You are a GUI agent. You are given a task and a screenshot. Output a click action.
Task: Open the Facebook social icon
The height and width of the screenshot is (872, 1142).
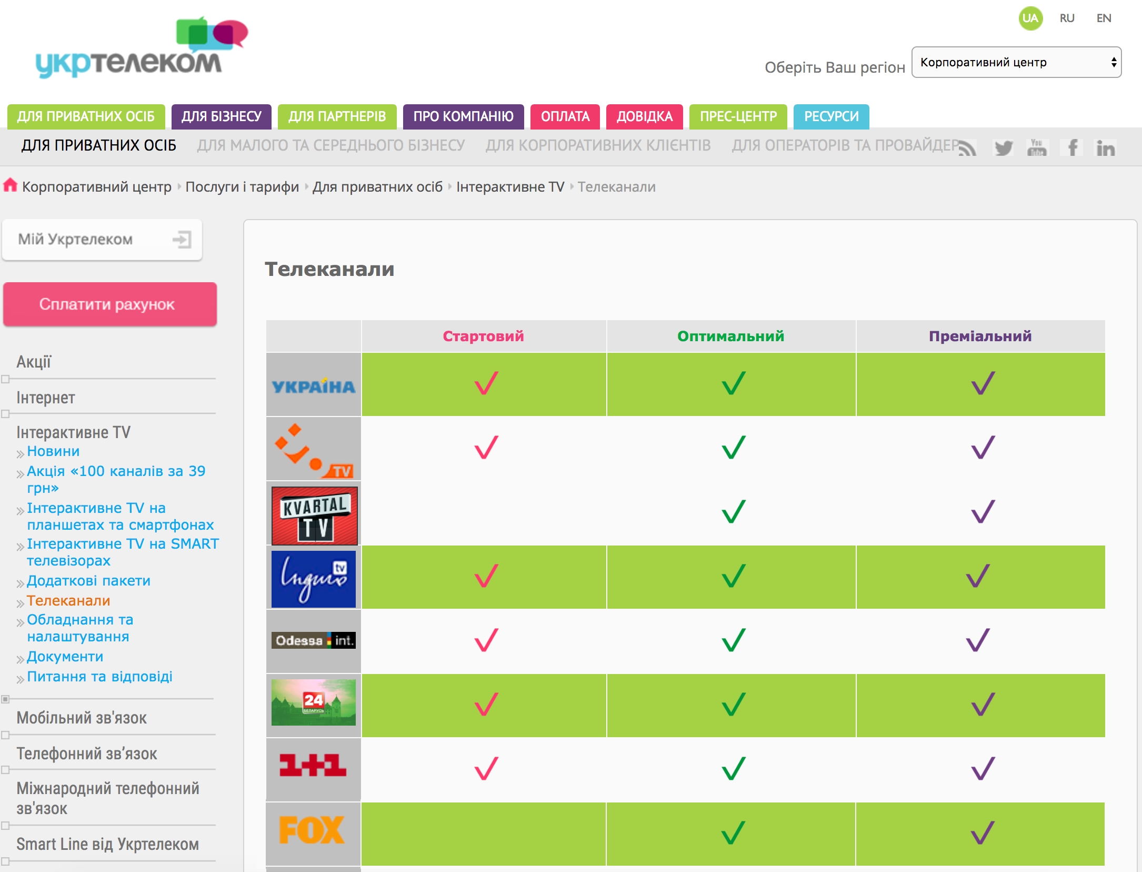pyautogui.click(x=1072, y=148)
